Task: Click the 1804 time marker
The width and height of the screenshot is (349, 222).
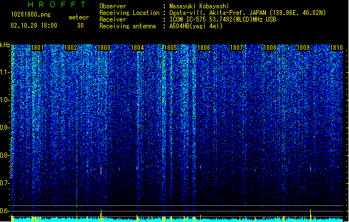Action: 138,48
